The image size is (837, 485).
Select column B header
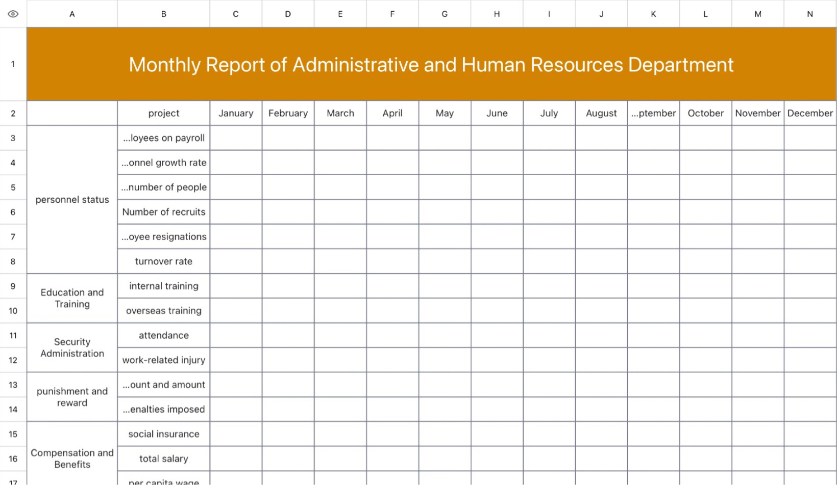pyautogui.click(x=164, y=14)
